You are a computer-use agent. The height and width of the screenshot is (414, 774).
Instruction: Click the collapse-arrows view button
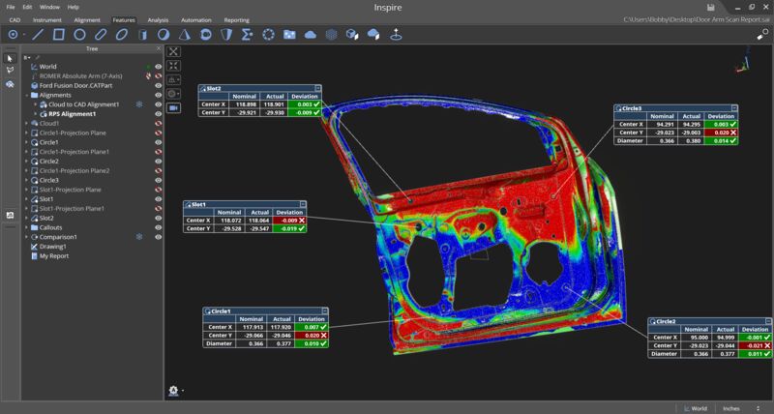pos(174,66)
